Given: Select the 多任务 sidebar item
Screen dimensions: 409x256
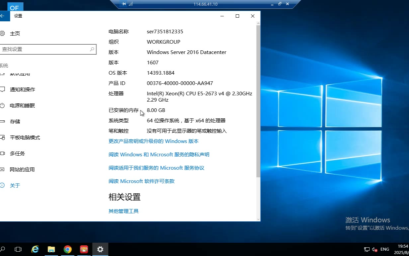Looking at the screenshot, I should [13, 153].
